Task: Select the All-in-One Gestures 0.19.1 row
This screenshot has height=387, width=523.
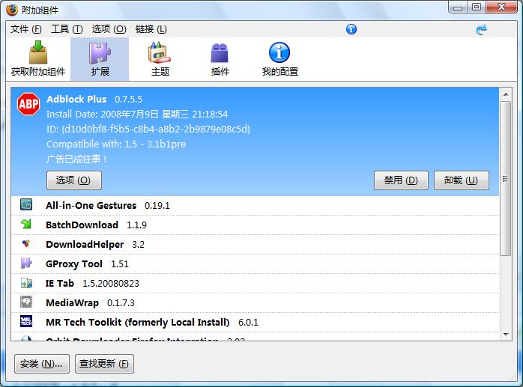Action: tap(256, 205)
